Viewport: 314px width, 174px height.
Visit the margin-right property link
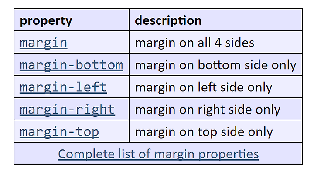point(67,110)
